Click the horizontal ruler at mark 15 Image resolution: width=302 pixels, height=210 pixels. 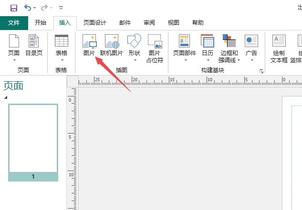(172, 80)
